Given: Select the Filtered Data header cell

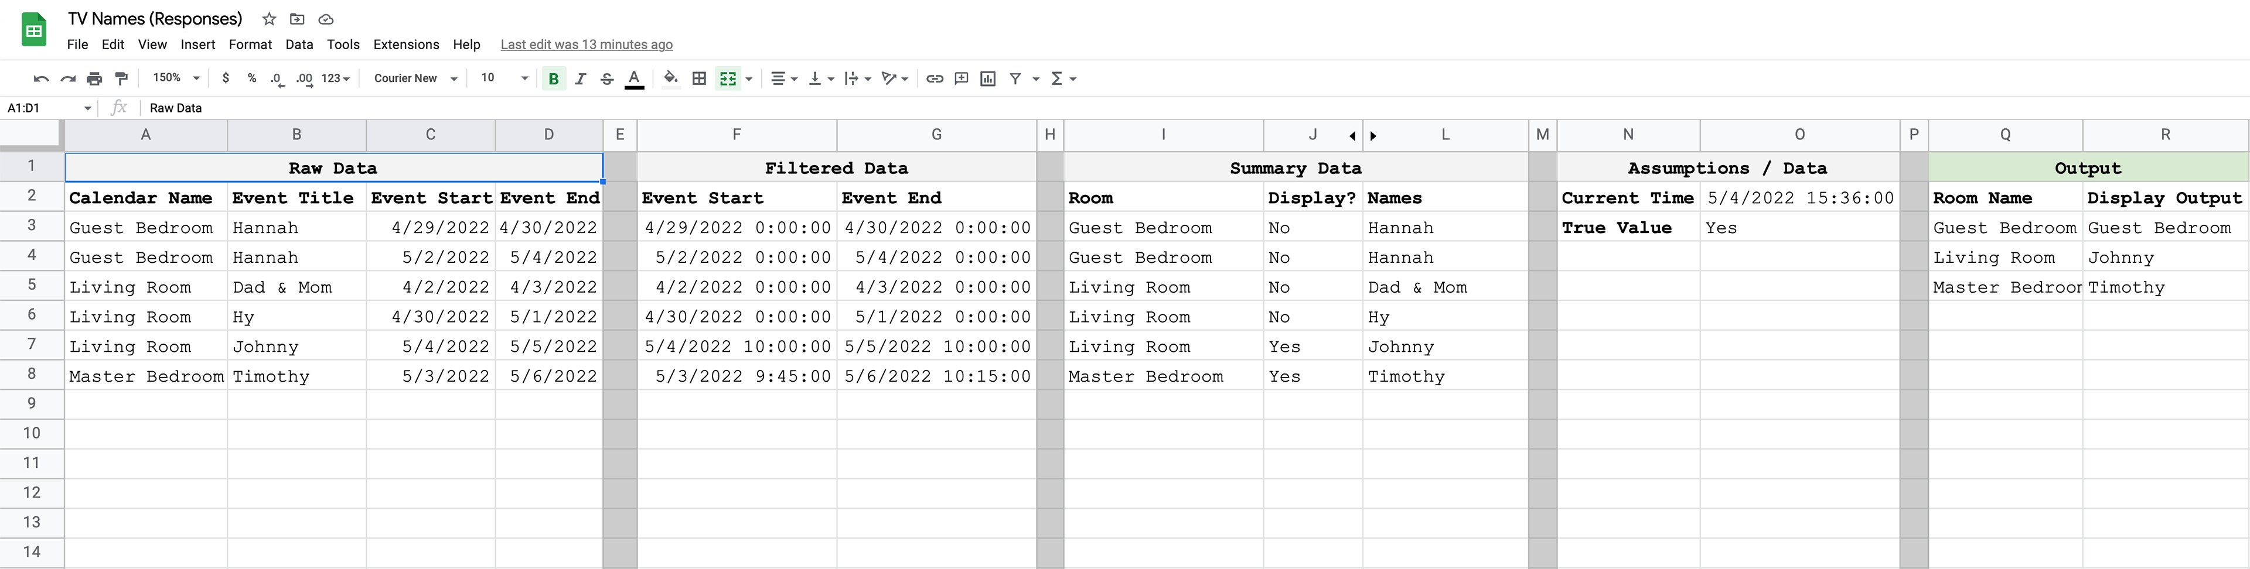Looking at the screenshot, I should point(837,167).
